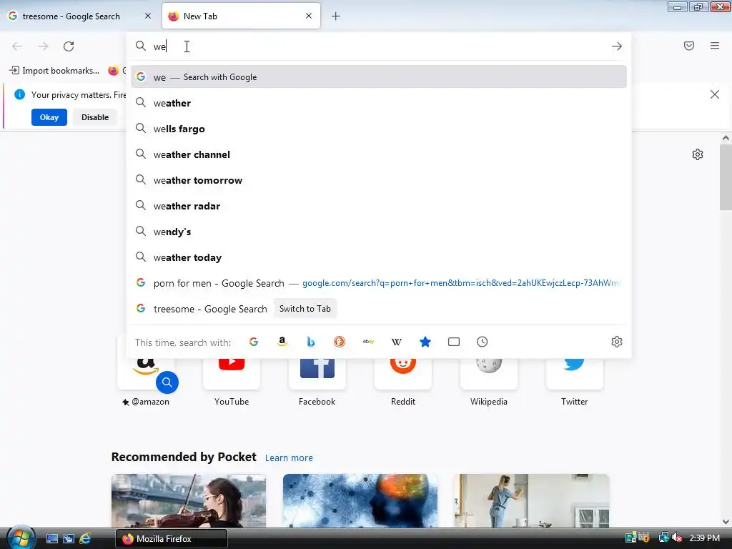Click the Switch to Tab button
This screenshot has height=549, width=732.
[305, 309]
